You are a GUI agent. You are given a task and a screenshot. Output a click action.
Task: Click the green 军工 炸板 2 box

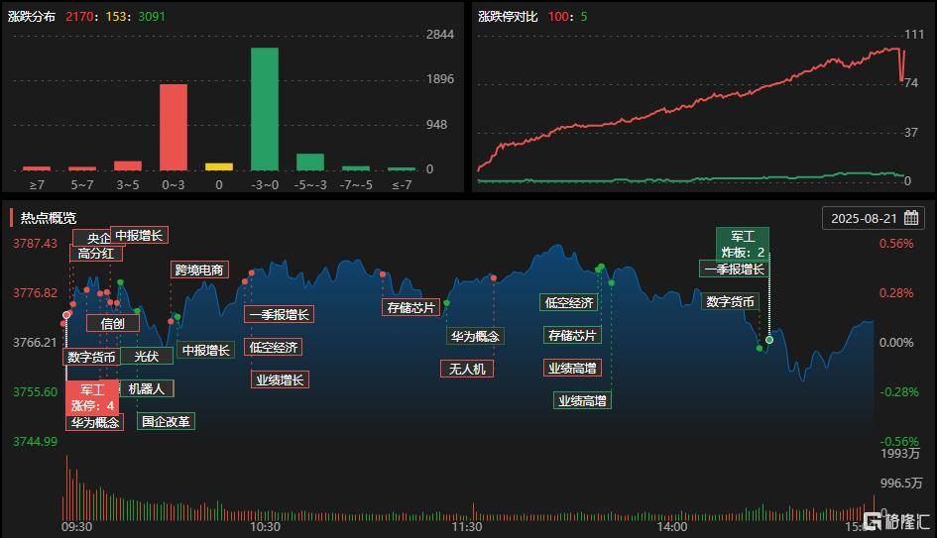743,244
